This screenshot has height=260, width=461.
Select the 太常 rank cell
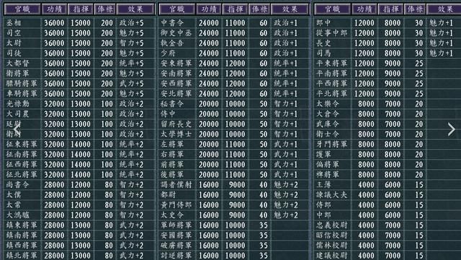(x=14, y=205)
